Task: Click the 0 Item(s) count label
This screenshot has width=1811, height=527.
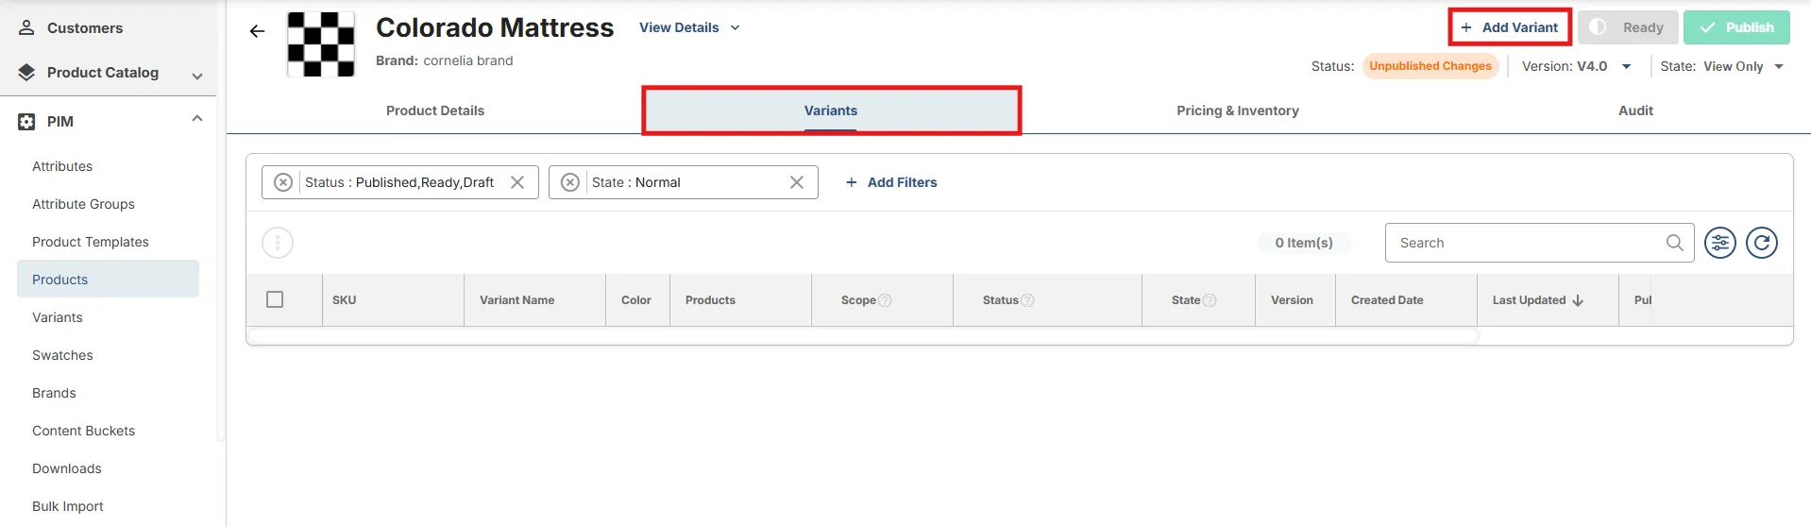Action: 1304,243
